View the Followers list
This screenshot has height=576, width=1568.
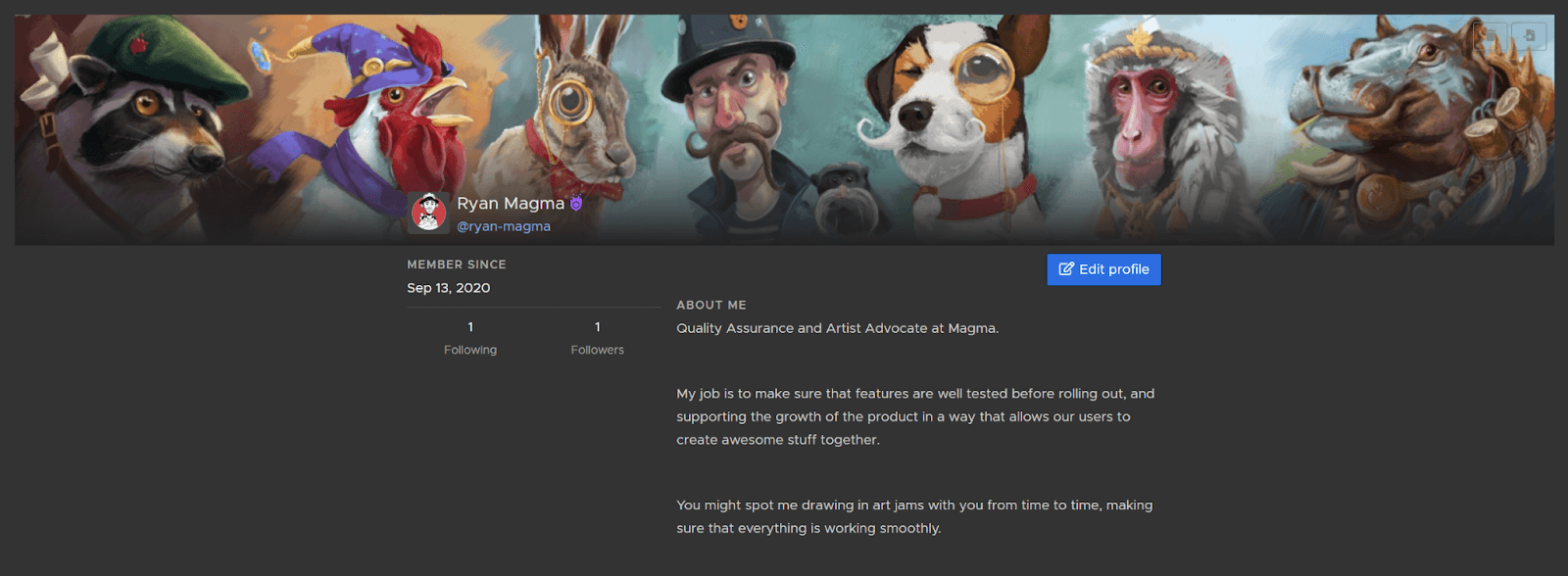click(x=597, y=350)
